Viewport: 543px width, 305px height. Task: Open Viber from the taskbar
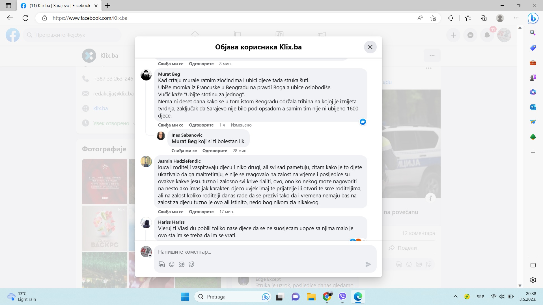click(342, 297)
